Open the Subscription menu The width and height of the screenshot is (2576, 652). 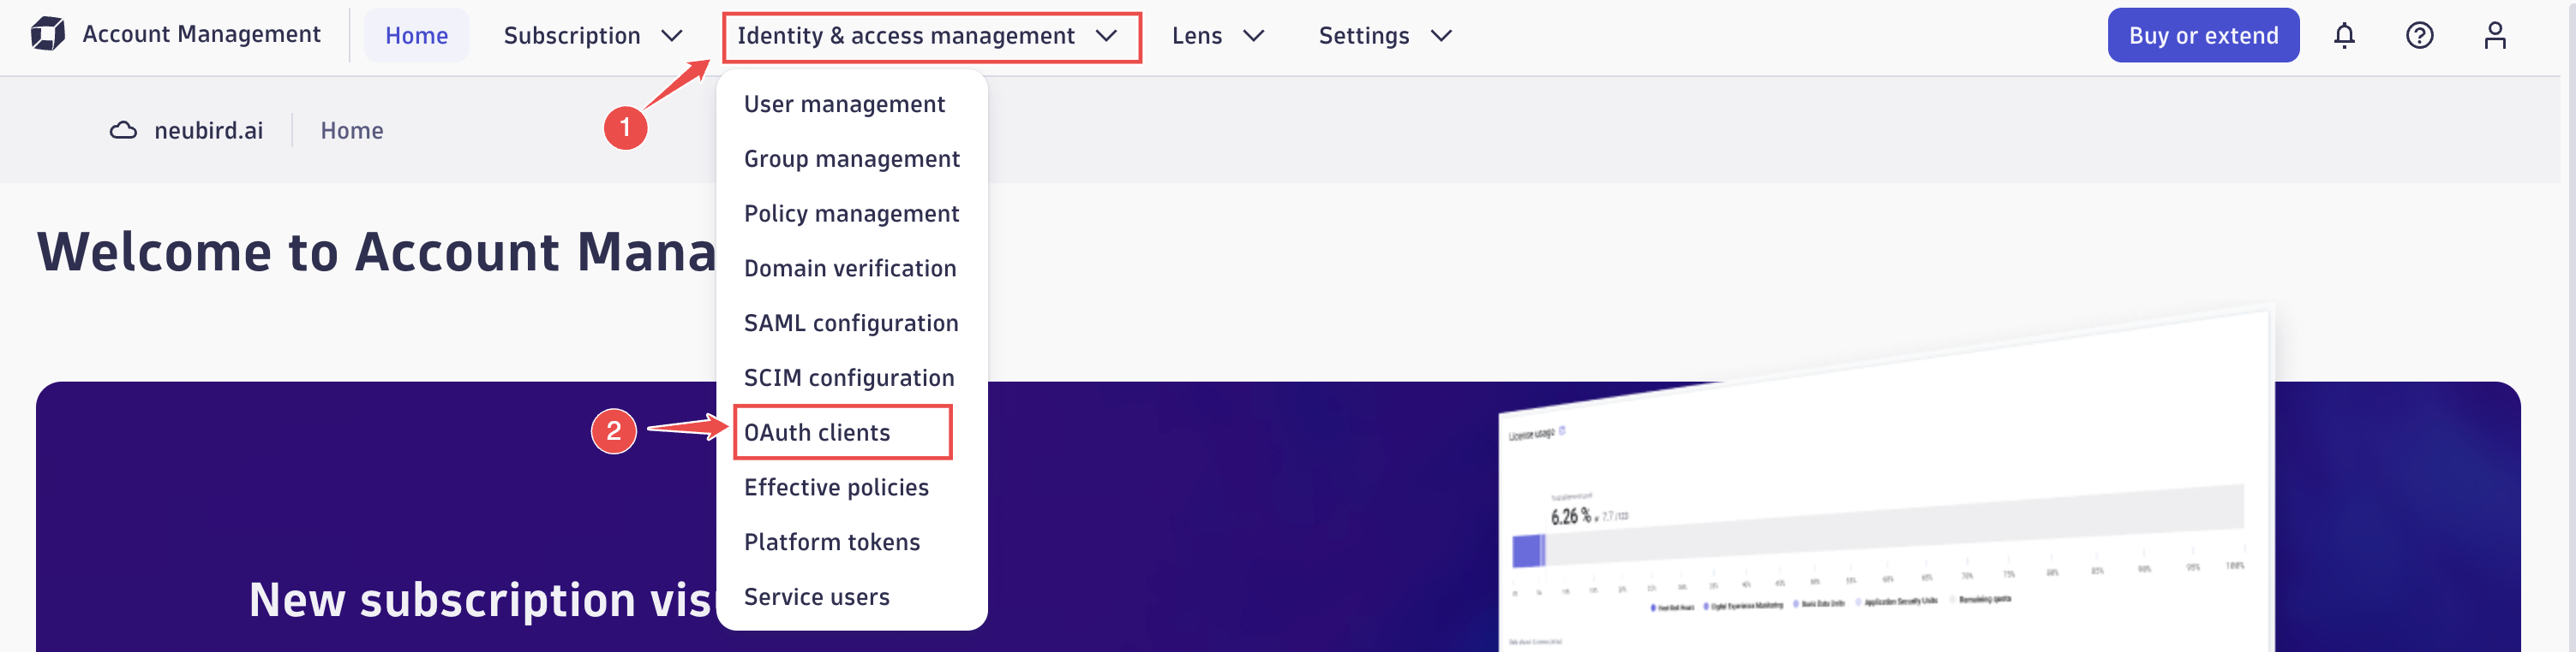coord(593,35)
